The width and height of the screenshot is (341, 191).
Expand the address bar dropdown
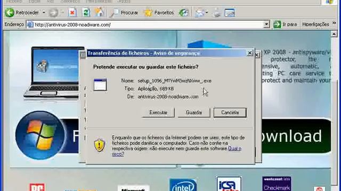pyautogui.click(x=266, y=24)
